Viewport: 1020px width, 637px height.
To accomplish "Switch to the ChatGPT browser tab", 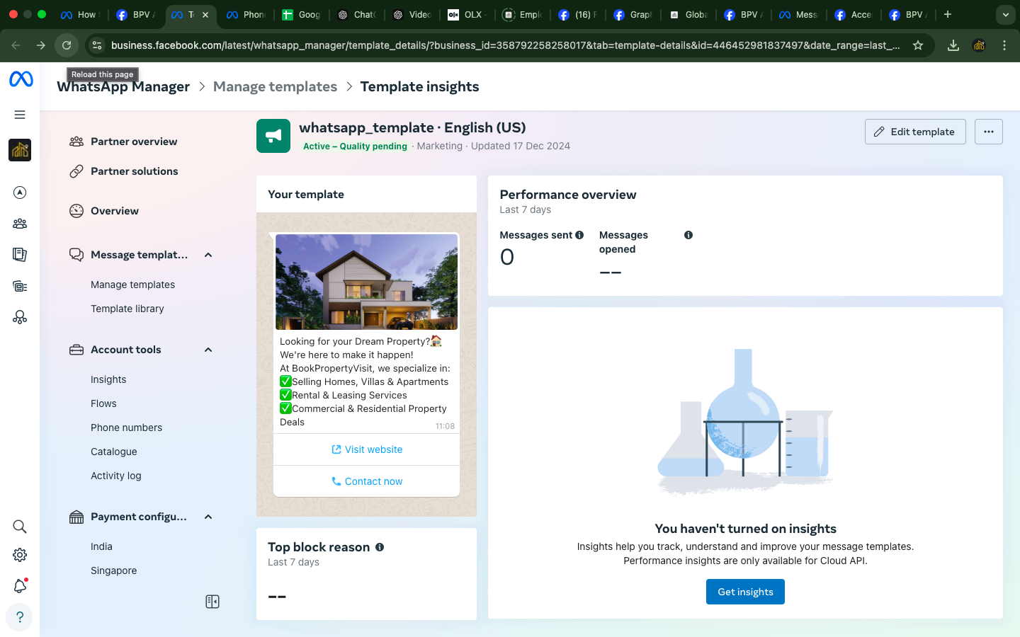I will 356,14.
